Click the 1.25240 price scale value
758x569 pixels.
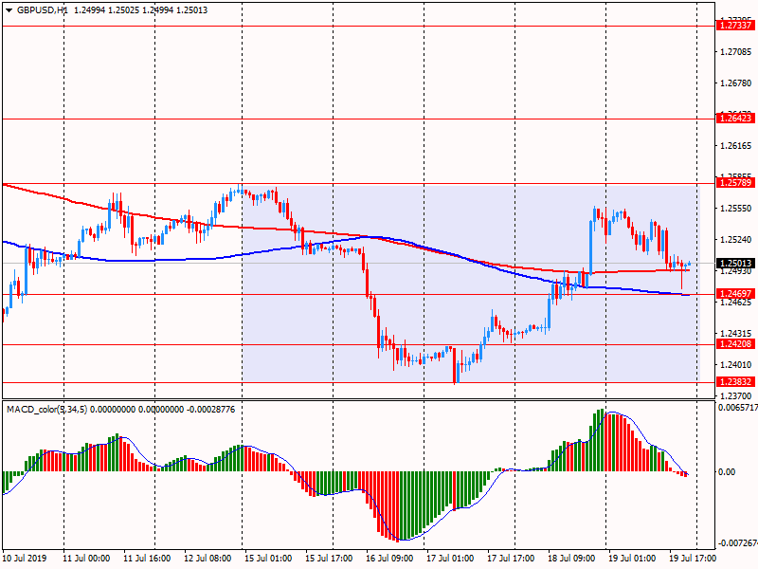click(x=736, y=240)
